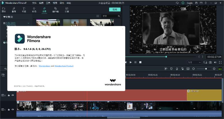Open the favorites heart category

click(8, 17)
